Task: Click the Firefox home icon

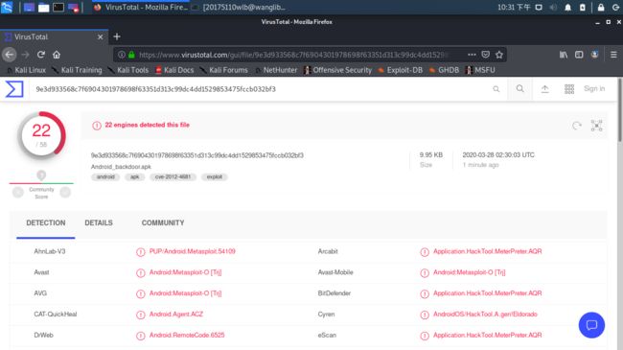Action: click(57, 55)
